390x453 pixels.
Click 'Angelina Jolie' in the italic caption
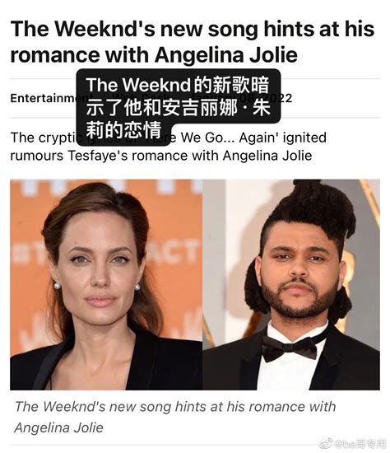pos(58,427)
